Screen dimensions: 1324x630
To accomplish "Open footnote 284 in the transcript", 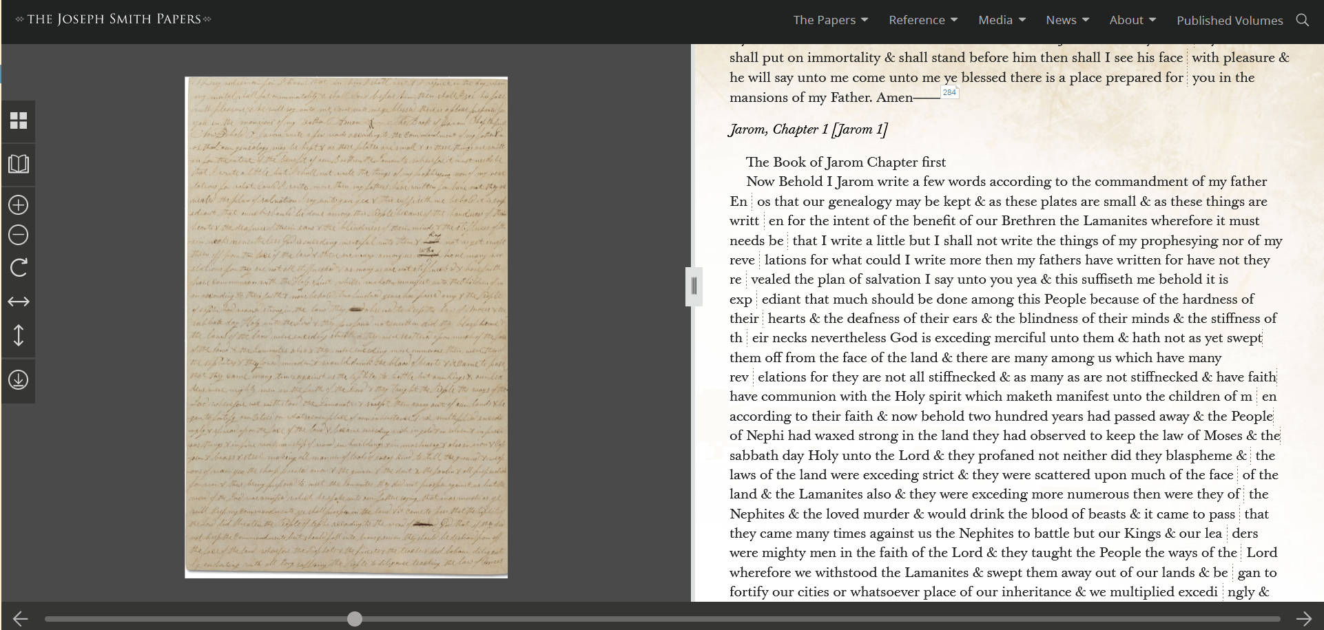I will click(950, 91).
